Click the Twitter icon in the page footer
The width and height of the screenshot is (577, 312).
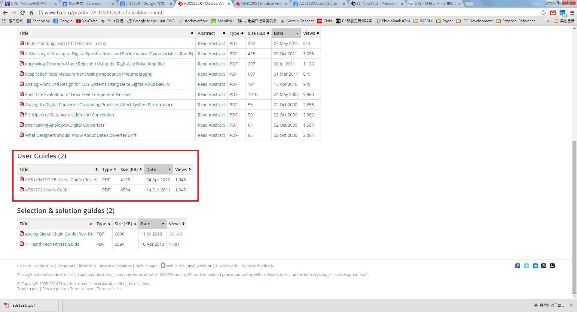click(x=527, y=266)
